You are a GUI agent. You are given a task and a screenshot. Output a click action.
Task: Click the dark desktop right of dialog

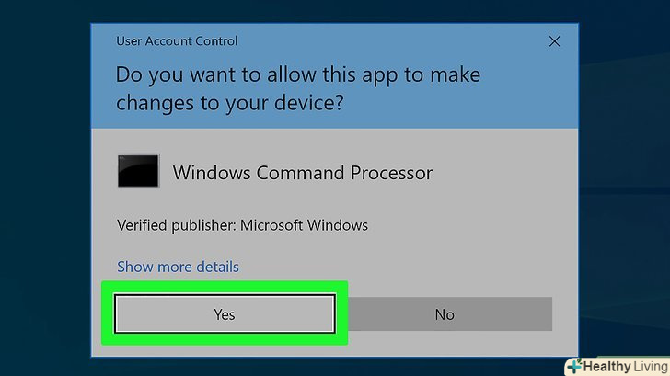point(626,184)
